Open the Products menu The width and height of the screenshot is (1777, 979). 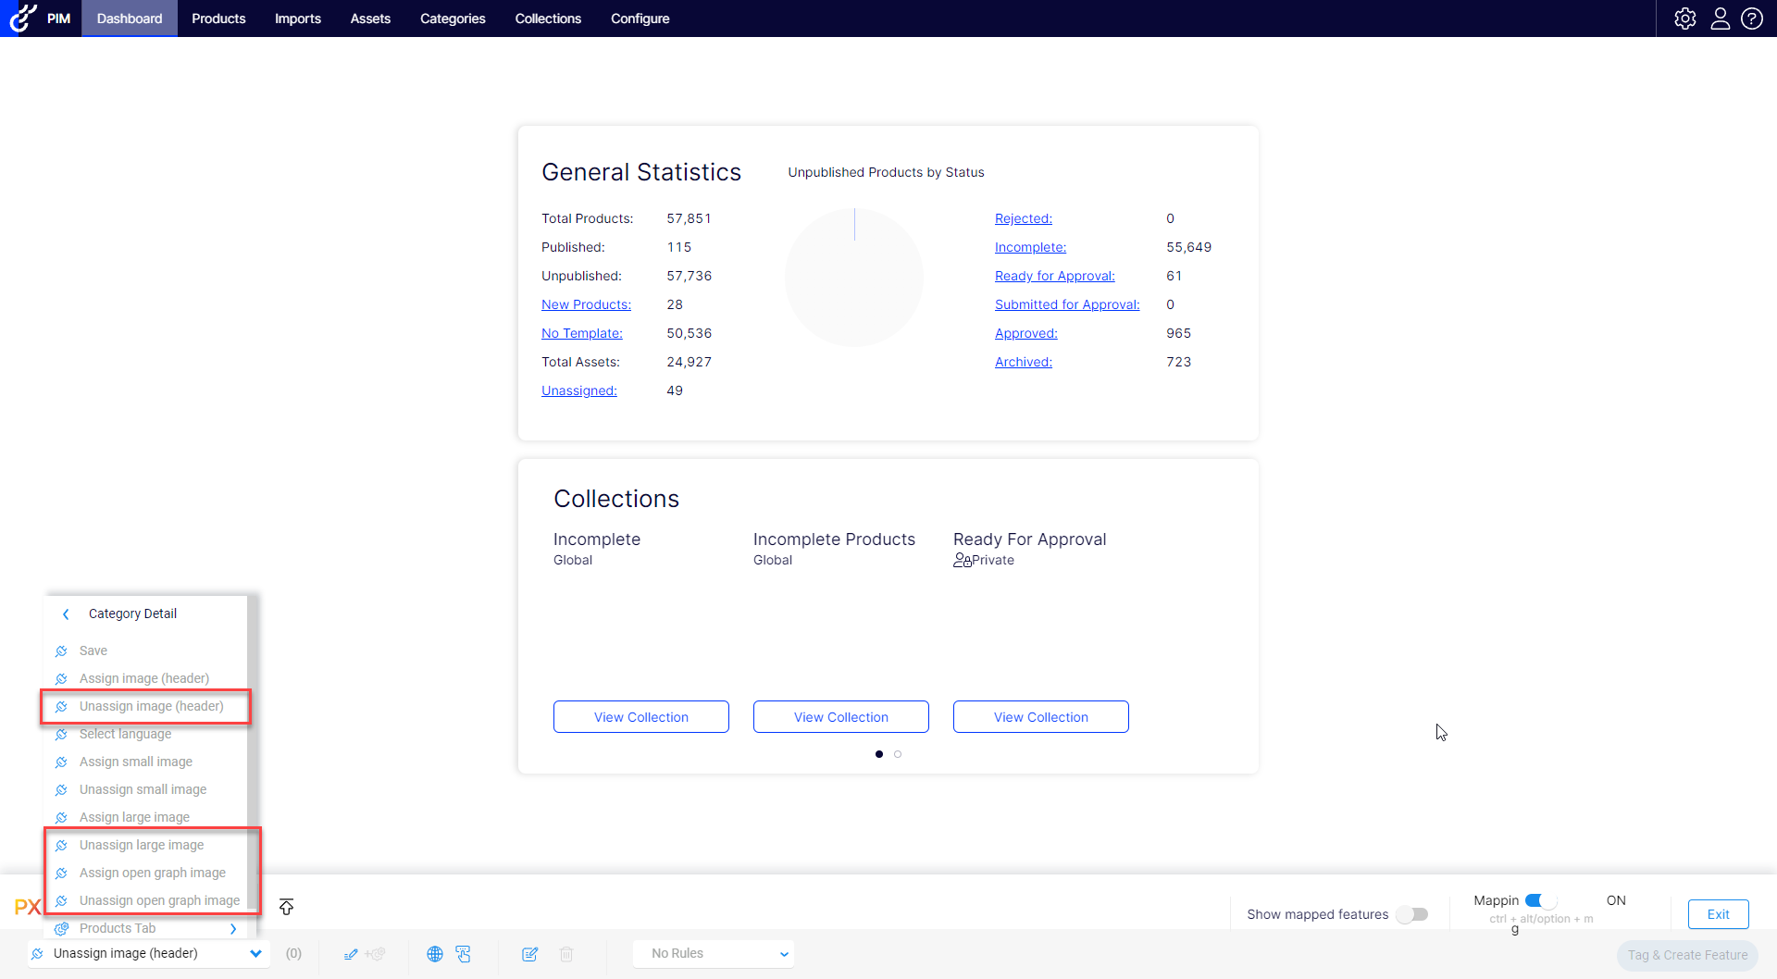[218, 19]
